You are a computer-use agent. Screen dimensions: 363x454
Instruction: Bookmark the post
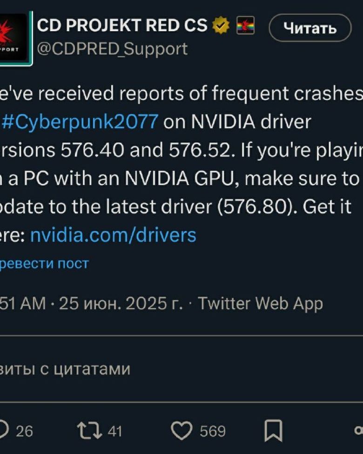(x=273, y=431)
